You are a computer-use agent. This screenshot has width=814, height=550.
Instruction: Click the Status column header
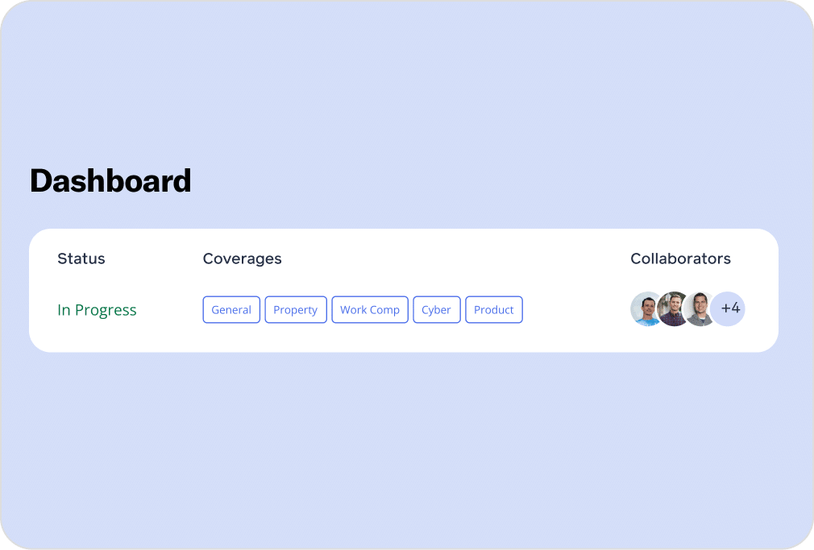[81, 258]
